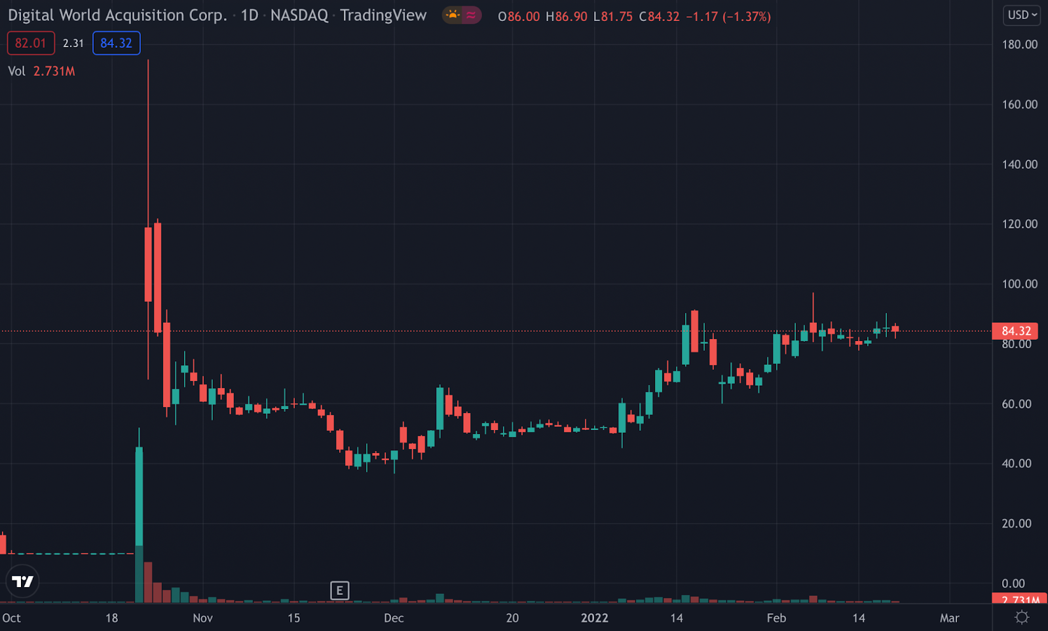Click the TradingView logo button
The image size is (1048, 631).
click(22, 581)
